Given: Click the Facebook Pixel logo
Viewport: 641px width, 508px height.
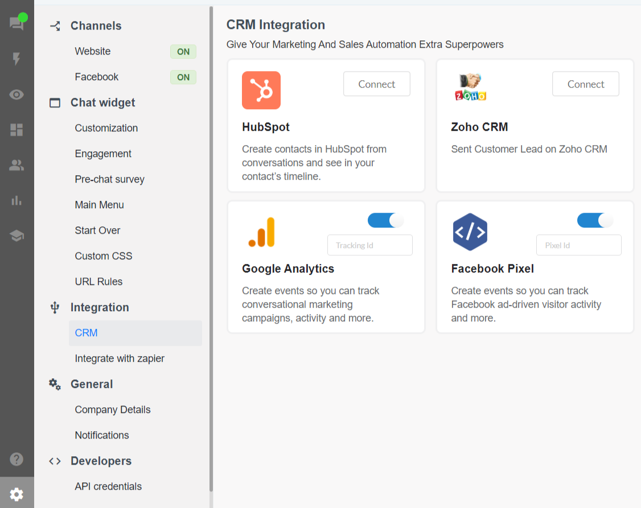Looking at the screenshot, I should [x=470, y=232].
